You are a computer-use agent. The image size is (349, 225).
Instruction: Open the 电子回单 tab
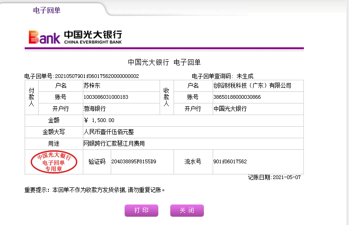coord(47,10)
